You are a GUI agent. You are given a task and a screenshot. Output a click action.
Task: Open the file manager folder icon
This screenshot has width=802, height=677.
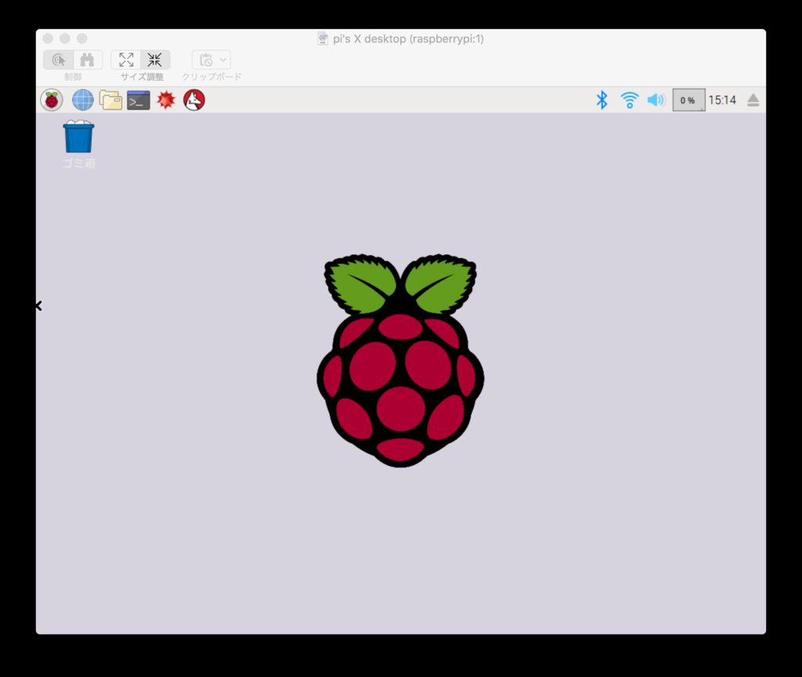110,100
